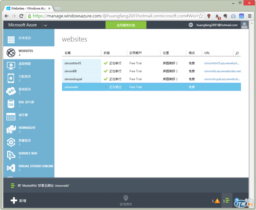Click the bookmark star in address bar
The height and width of the screenshot is (210, 256).
coord(201,16)
